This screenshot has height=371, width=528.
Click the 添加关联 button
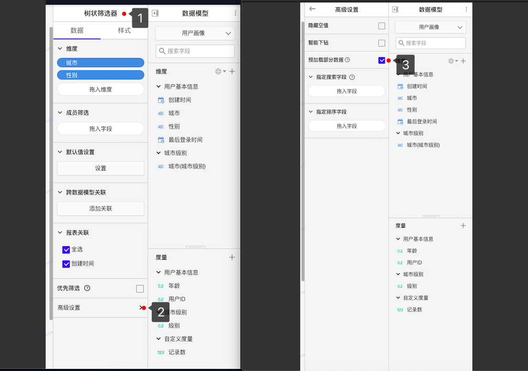tap(100, 208)
